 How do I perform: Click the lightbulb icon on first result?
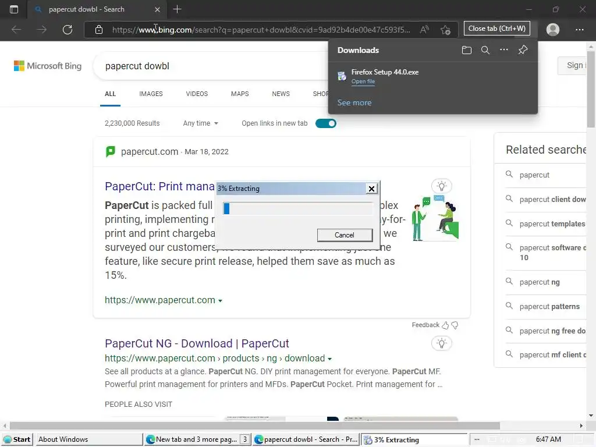(x=442, y=186)
